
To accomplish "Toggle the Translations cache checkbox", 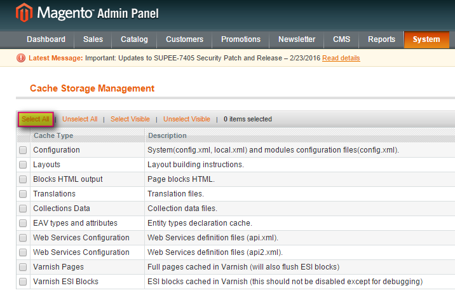I will click(x=23, y=194).
